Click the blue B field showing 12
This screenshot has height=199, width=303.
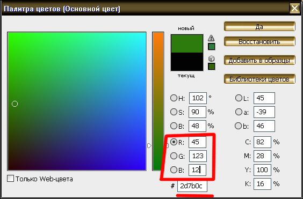click(197, 170)
